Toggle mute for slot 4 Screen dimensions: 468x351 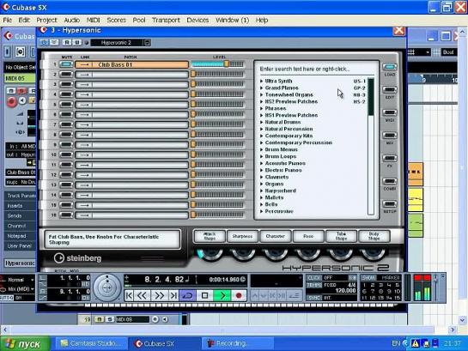click(x=66, y=94)
